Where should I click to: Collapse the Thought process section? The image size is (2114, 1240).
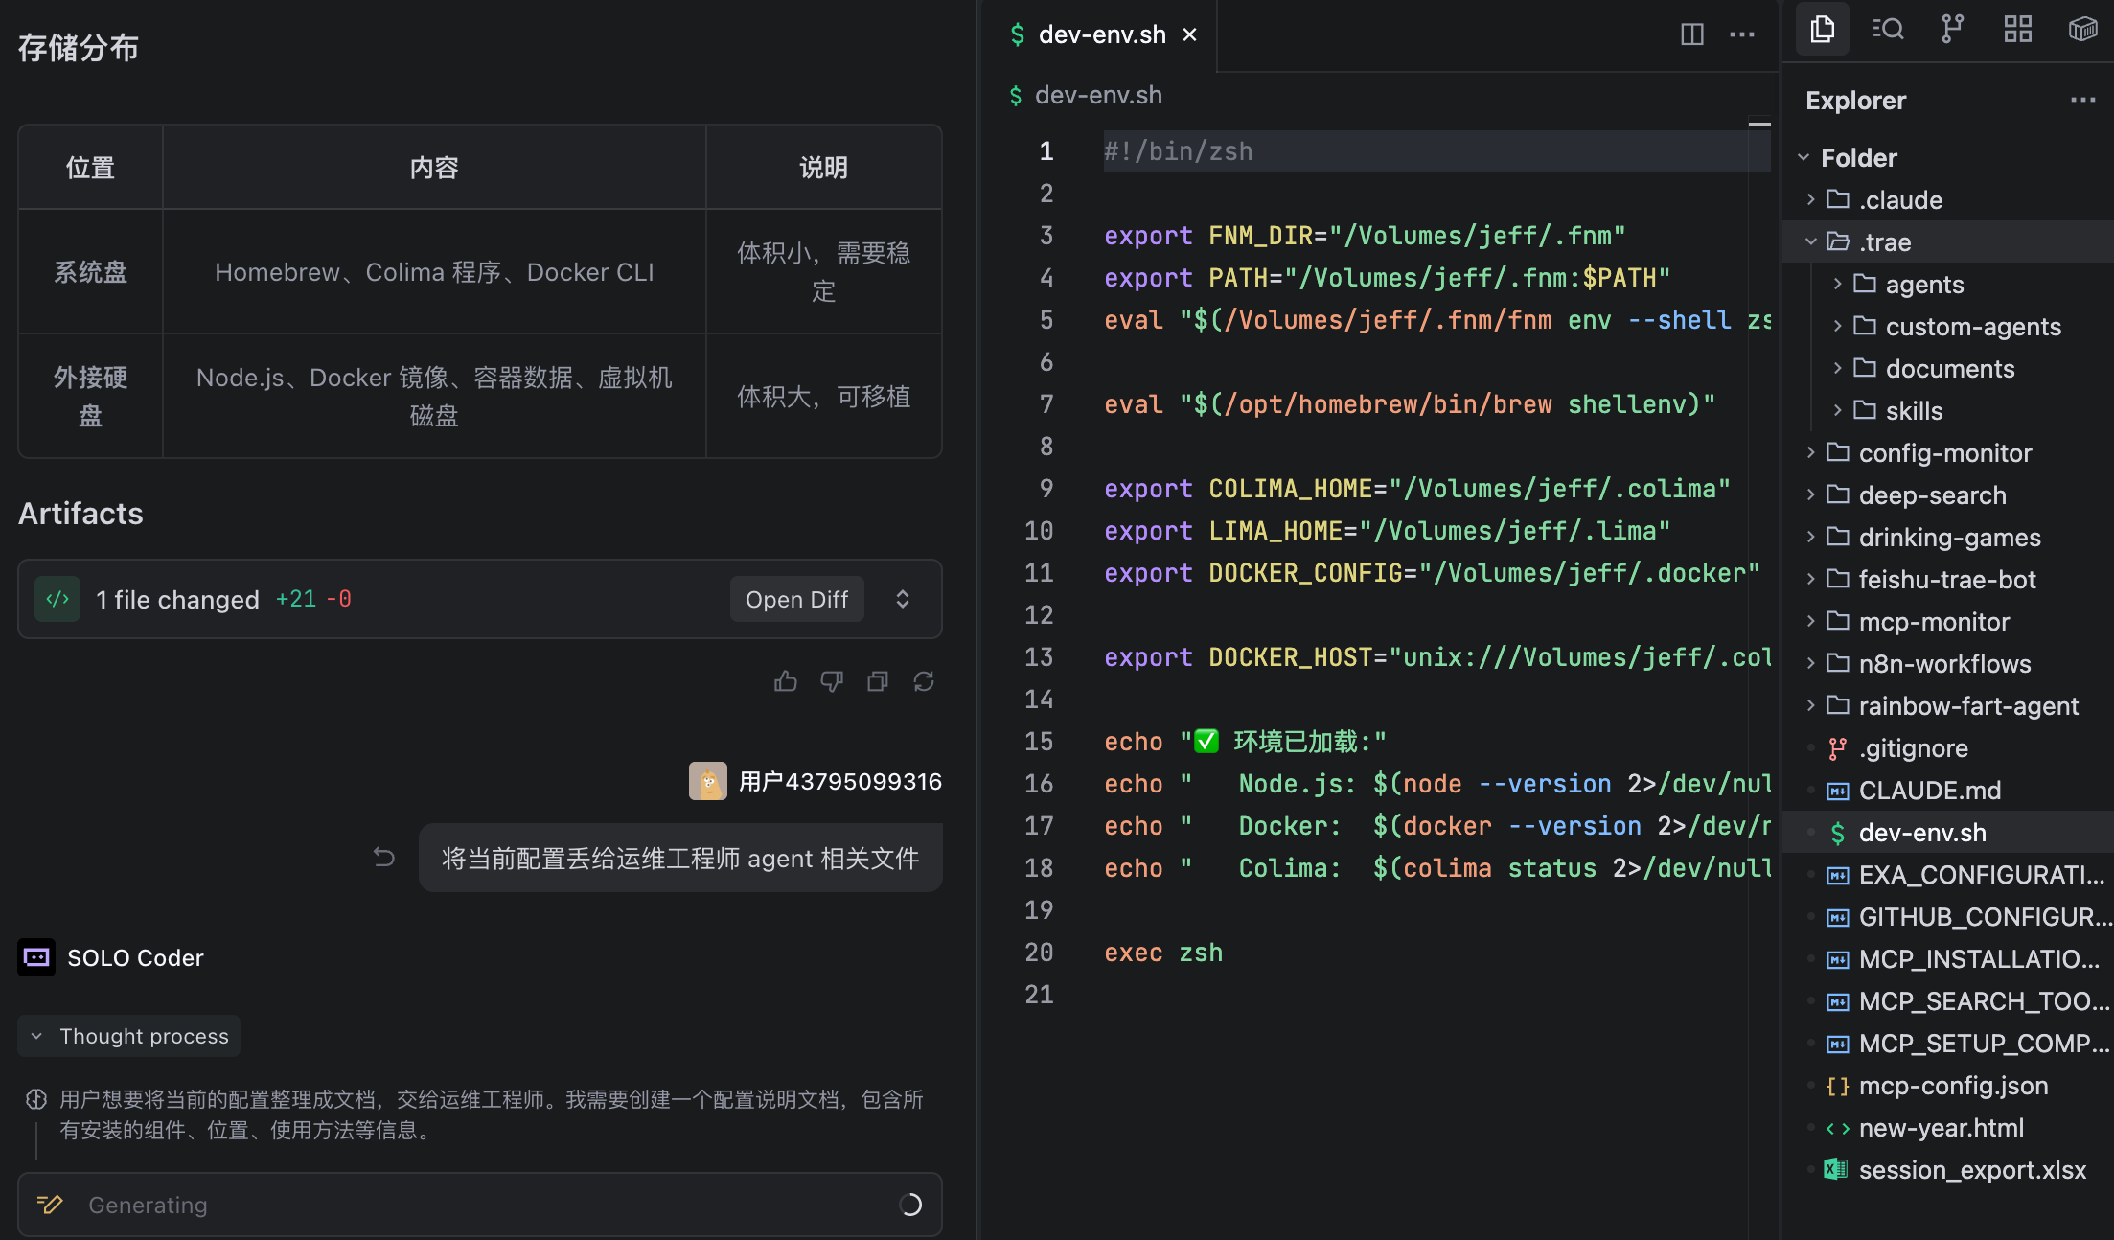coord(128,1036)
